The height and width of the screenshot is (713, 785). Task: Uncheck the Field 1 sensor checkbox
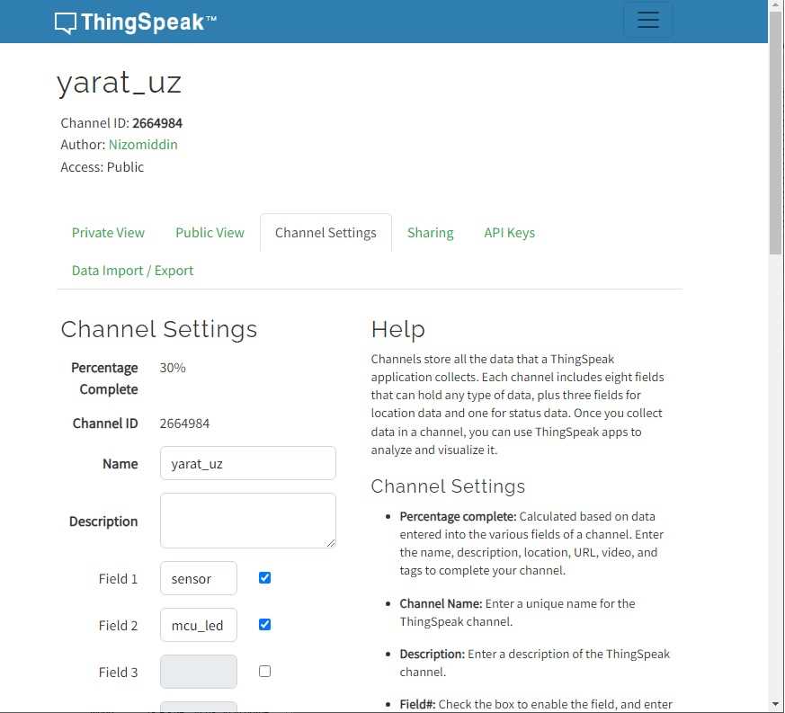click(x=264, y=578)
